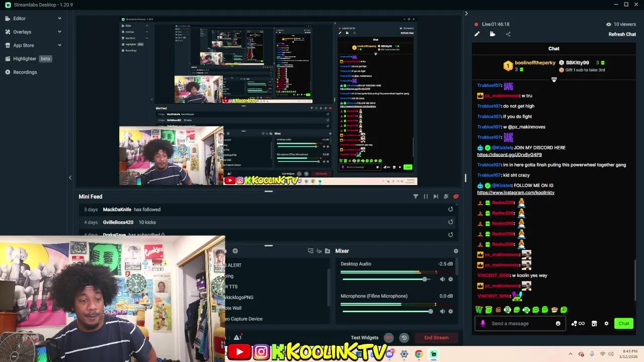644x362 pixels.
Task: Open the discord.gg invite link
Action: (x=509, y=155)
